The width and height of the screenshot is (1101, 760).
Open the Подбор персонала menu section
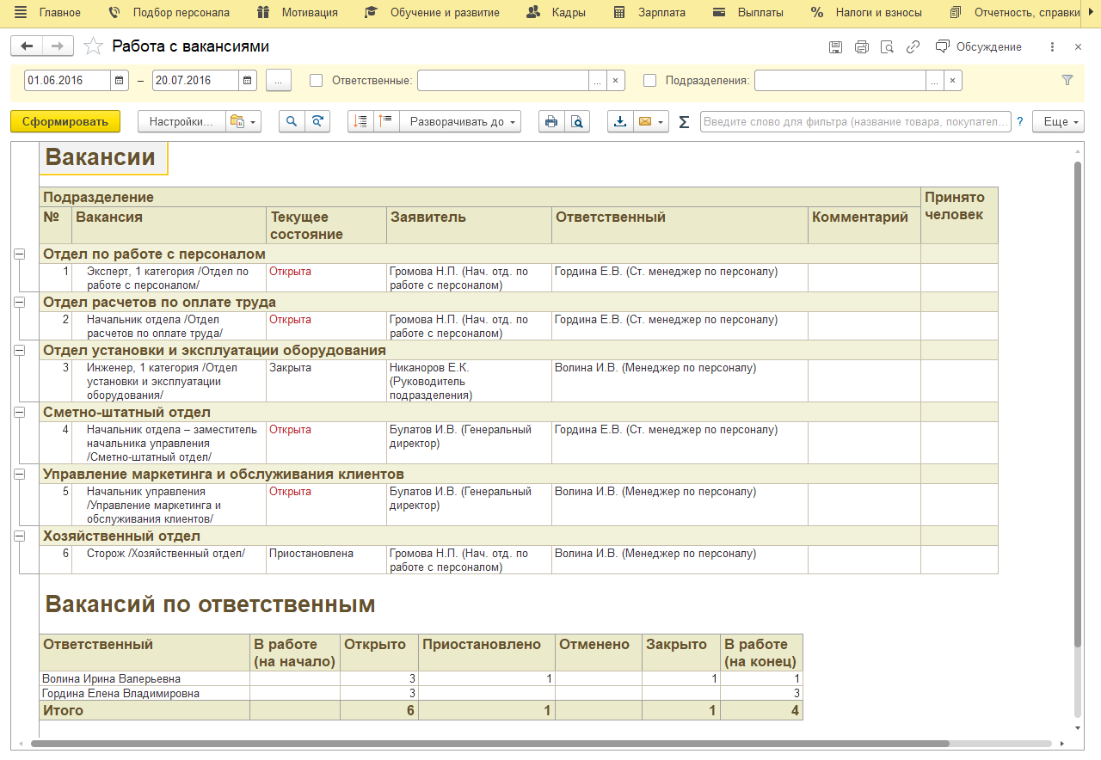coord(169,13)
